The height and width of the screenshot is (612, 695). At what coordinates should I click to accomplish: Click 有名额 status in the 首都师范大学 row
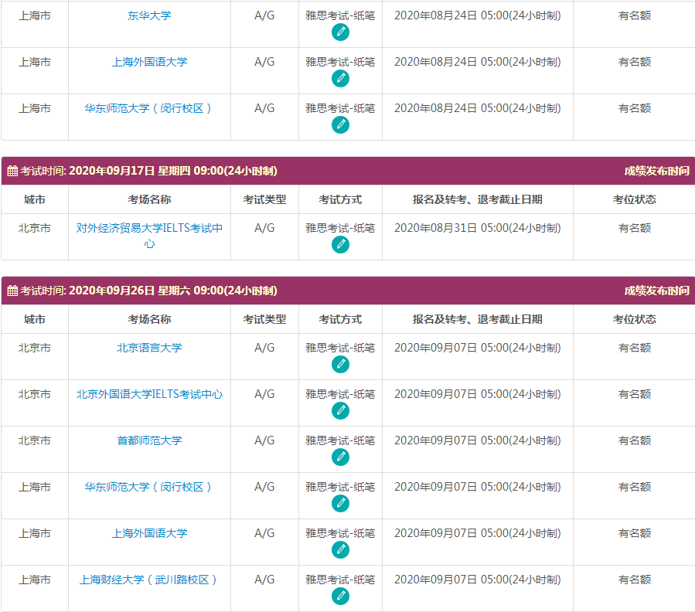(x=634, y=440)
